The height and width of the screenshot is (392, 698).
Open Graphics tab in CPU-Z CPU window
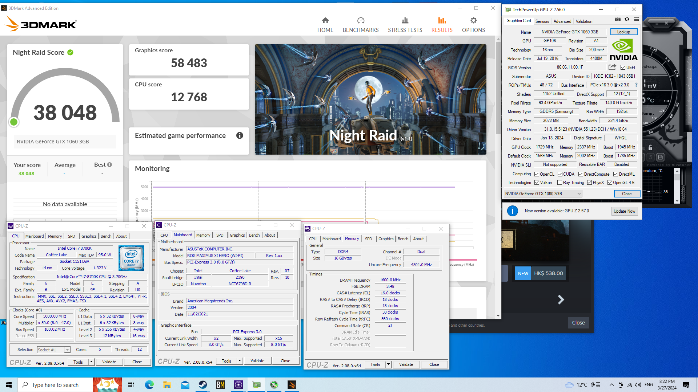coord(89,236)
